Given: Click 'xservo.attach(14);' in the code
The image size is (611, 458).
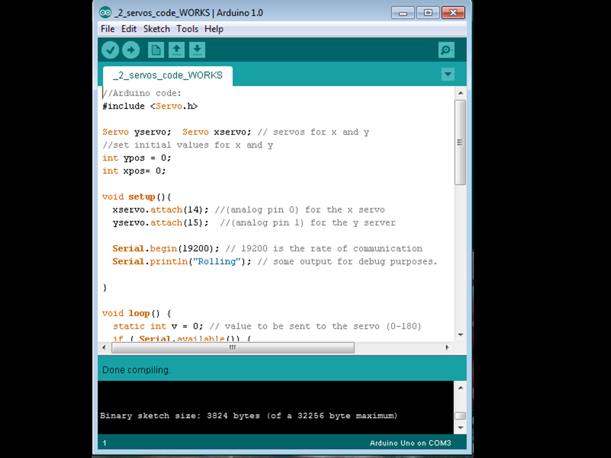Looking at the screenshot, I should click(160, 209).
